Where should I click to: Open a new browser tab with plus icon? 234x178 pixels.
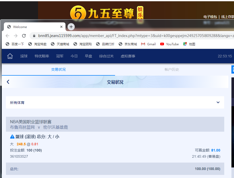click(71, 27)
